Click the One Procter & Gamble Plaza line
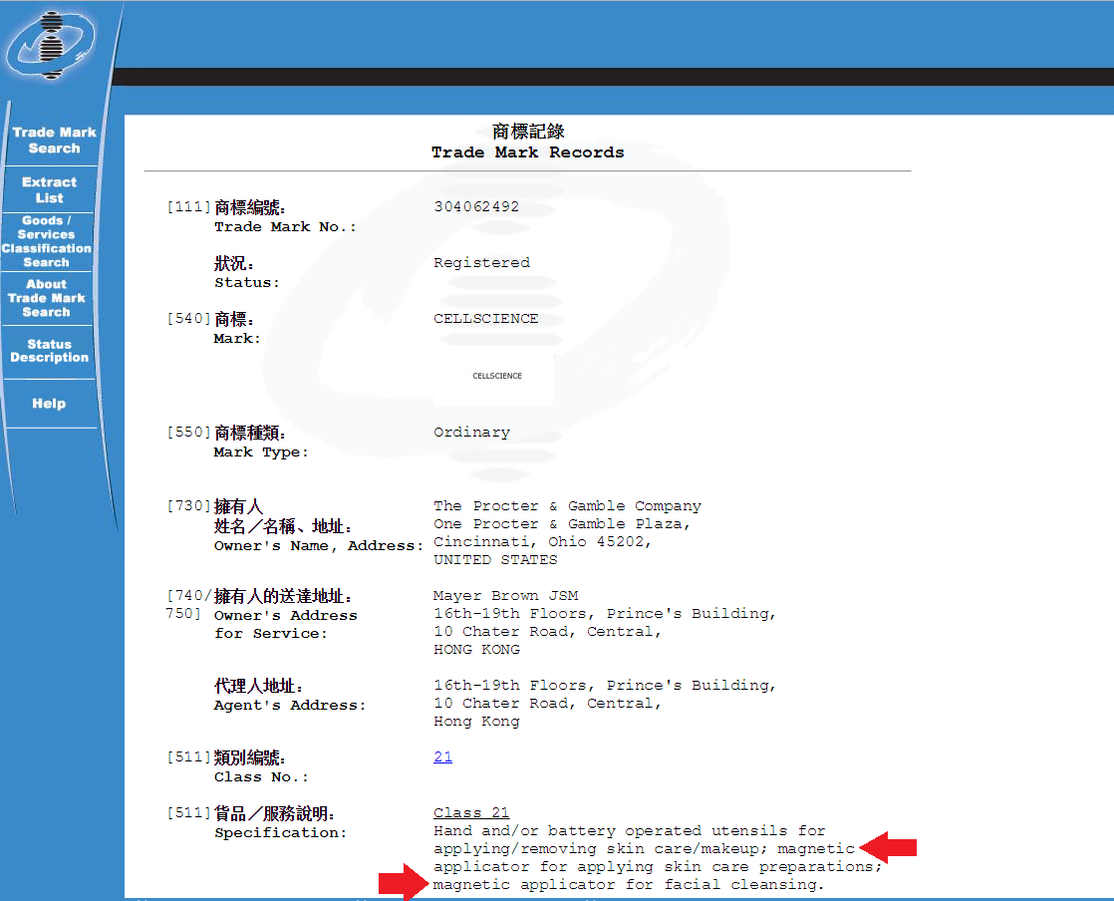This screenshot has height=901, width=1114. click(561, 523)
